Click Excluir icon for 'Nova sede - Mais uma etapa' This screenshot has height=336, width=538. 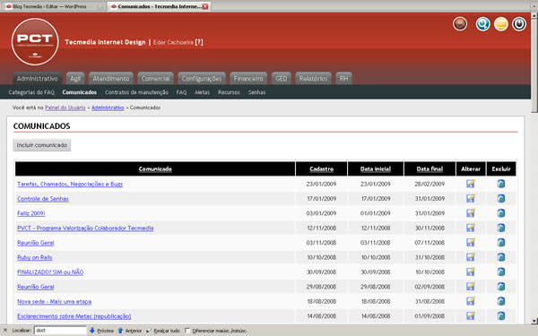click(501, 301)
